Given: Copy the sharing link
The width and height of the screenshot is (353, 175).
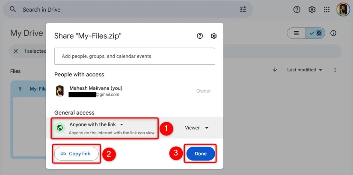Looking at the screenshot, I should [x=76, y=154].
